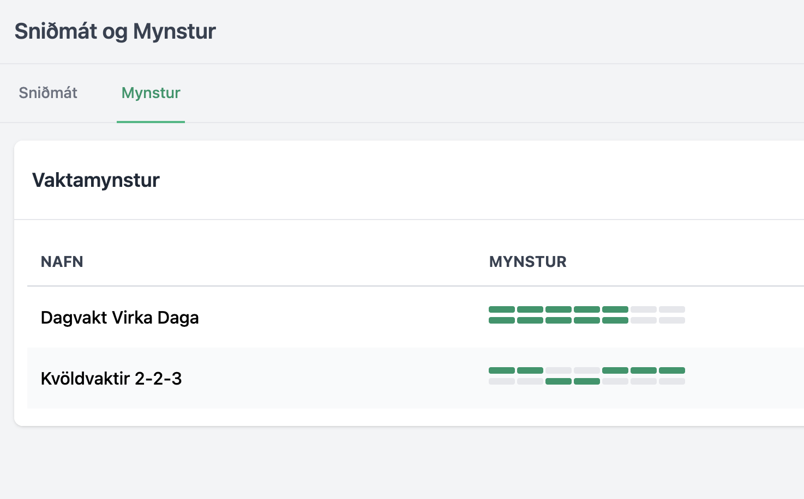This screenshot has height=499, width=804.
Task: Switch to the Sniðmát tab
Action: 47,93
